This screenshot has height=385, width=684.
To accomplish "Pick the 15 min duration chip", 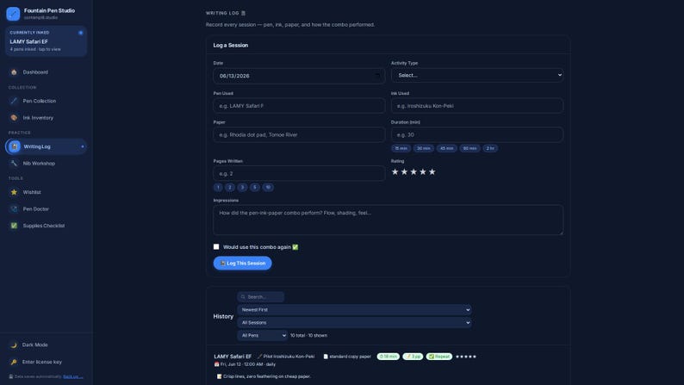I will 401,148.
